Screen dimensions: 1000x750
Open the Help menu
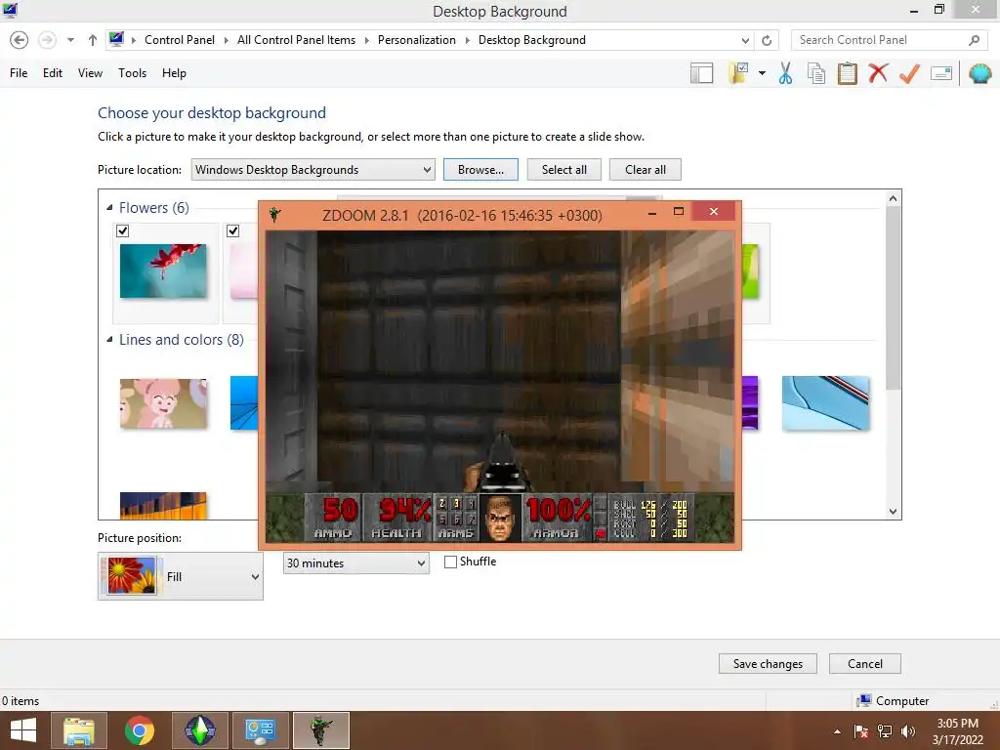tap(174, 73)
